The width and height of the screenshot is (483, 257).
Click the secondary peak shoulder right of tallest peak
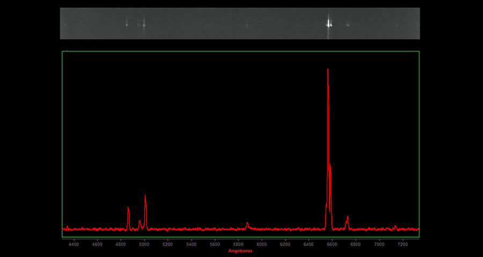[331, 166]
